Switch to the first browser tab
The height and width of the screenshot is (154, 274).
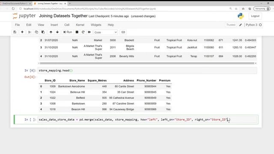(x=15, y=3)
